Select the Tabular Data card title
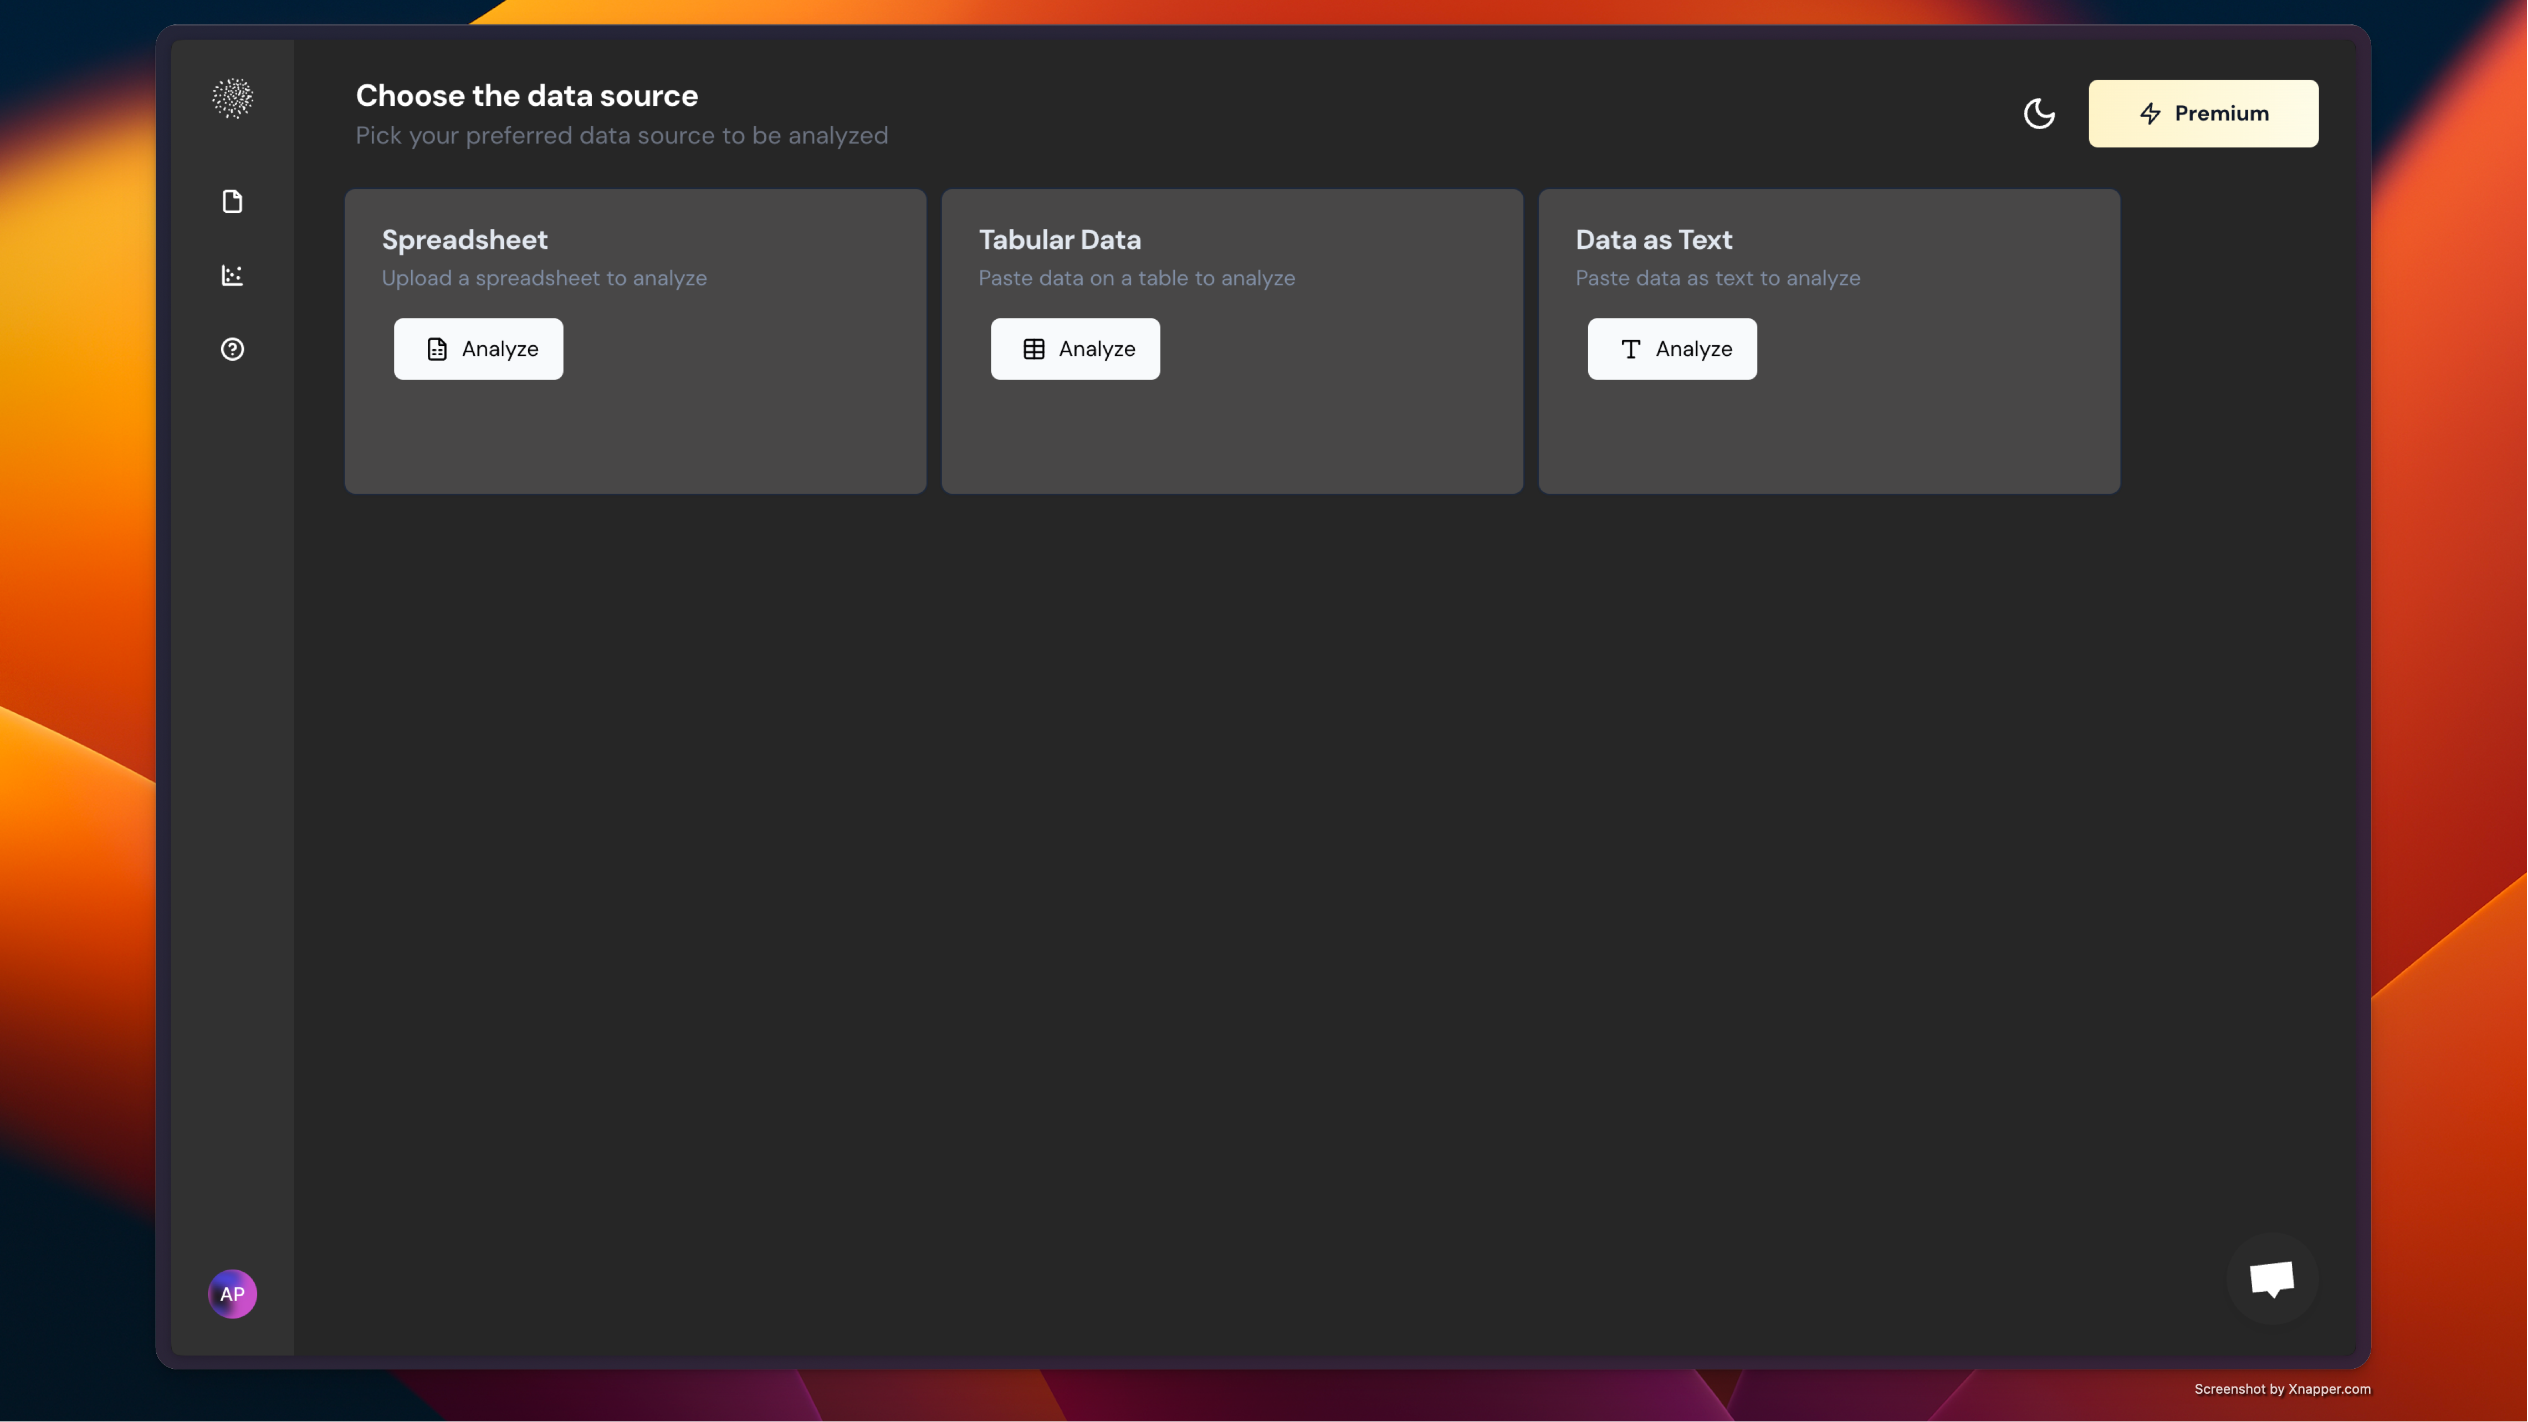 (x=1060, y=241)
